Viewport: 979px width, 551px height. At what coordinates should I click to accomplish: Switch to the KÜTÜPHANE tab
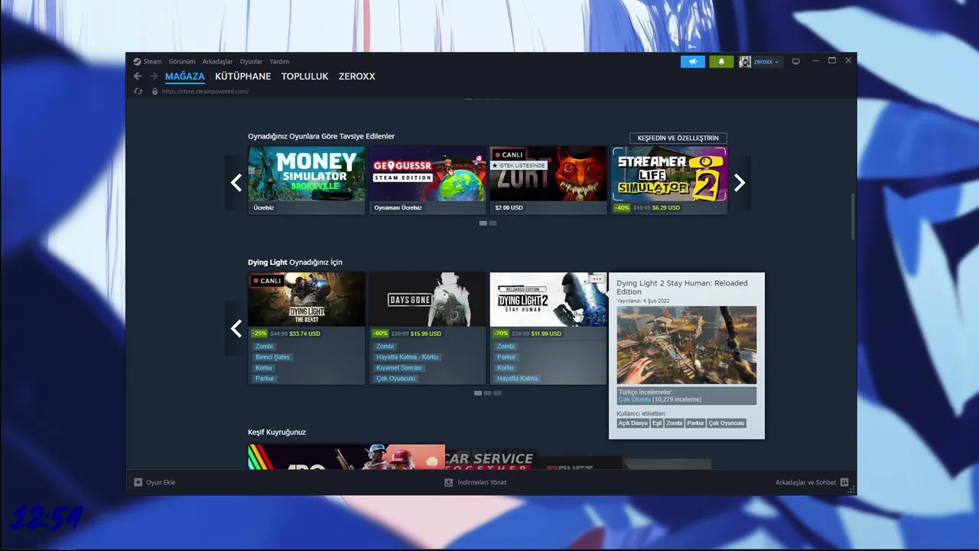tap(242, 77)
